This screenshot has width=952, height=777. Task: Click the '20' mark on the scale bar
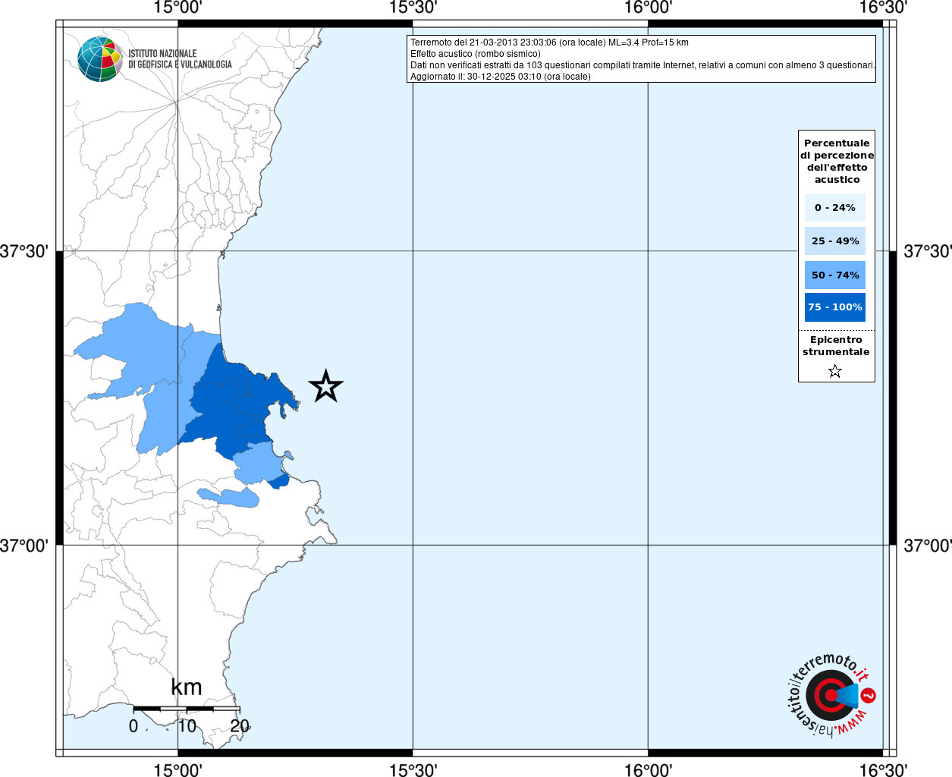tap(240, 726)
